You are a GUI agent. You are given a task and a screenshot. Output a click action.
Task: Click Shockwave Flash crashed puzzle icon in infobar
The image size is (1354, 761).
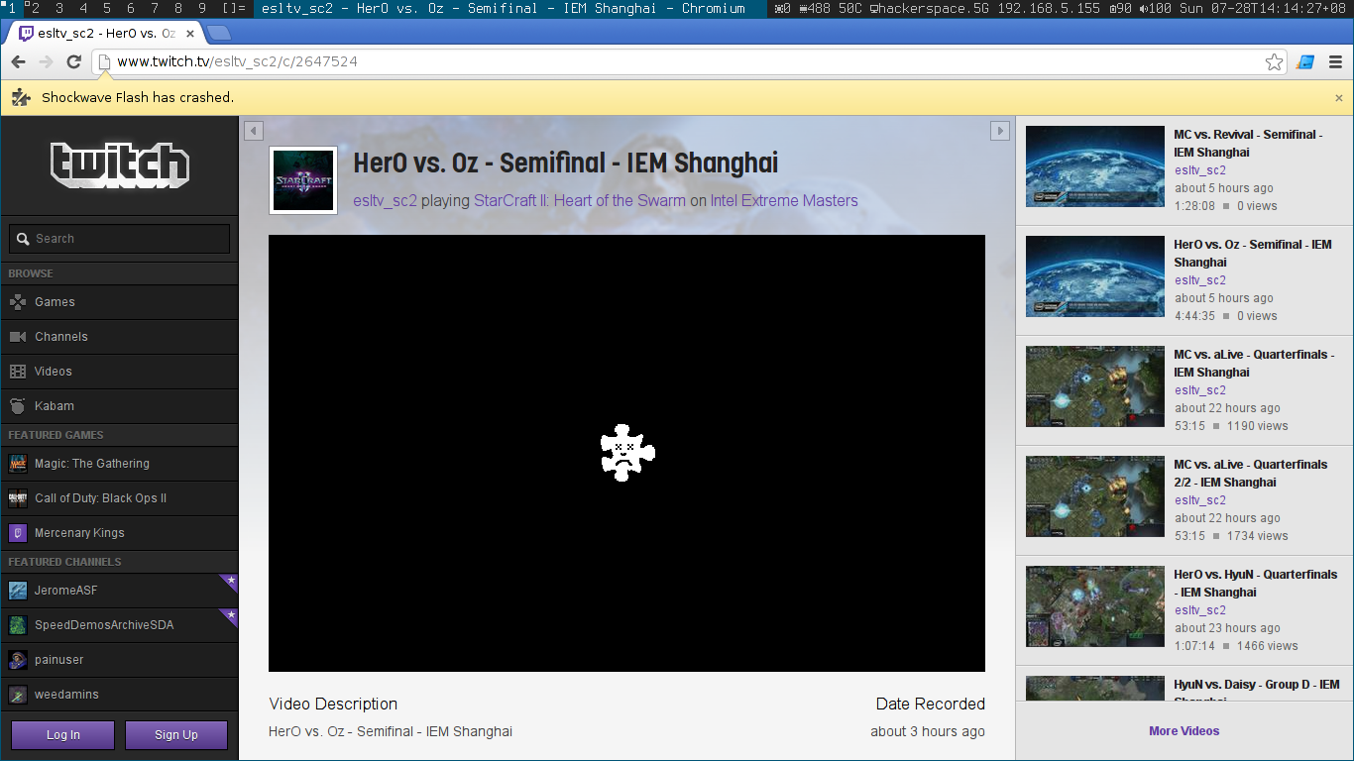(x=21, y=97)
